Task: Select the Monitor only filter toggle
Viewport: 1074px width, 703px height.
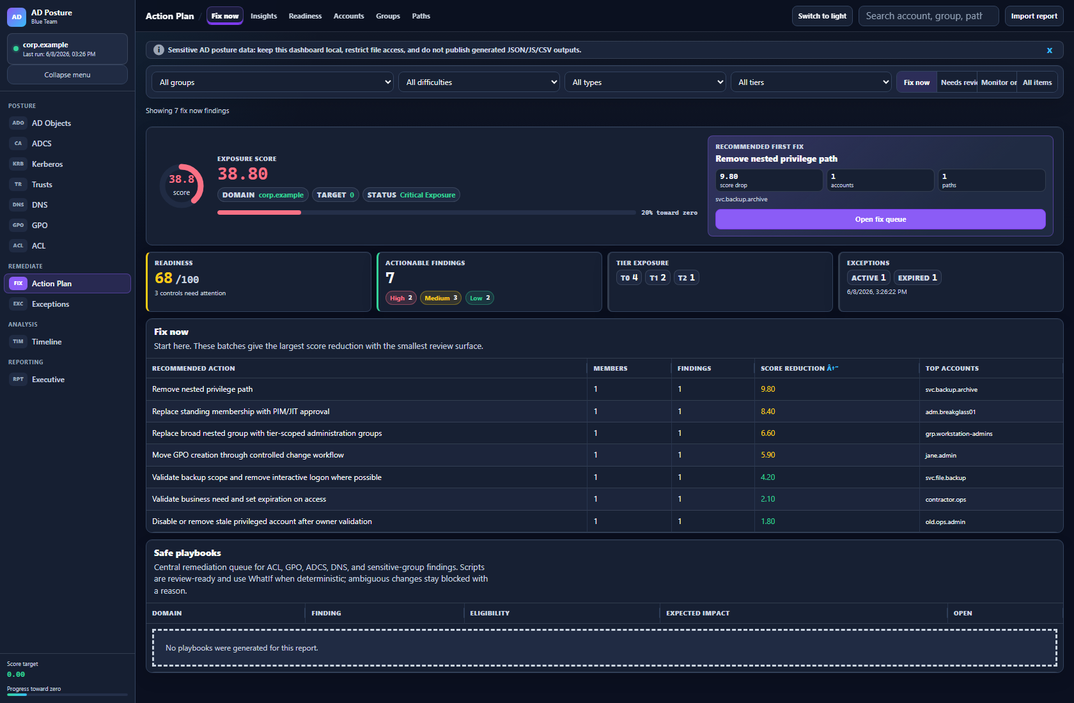Action: [998, 82]
